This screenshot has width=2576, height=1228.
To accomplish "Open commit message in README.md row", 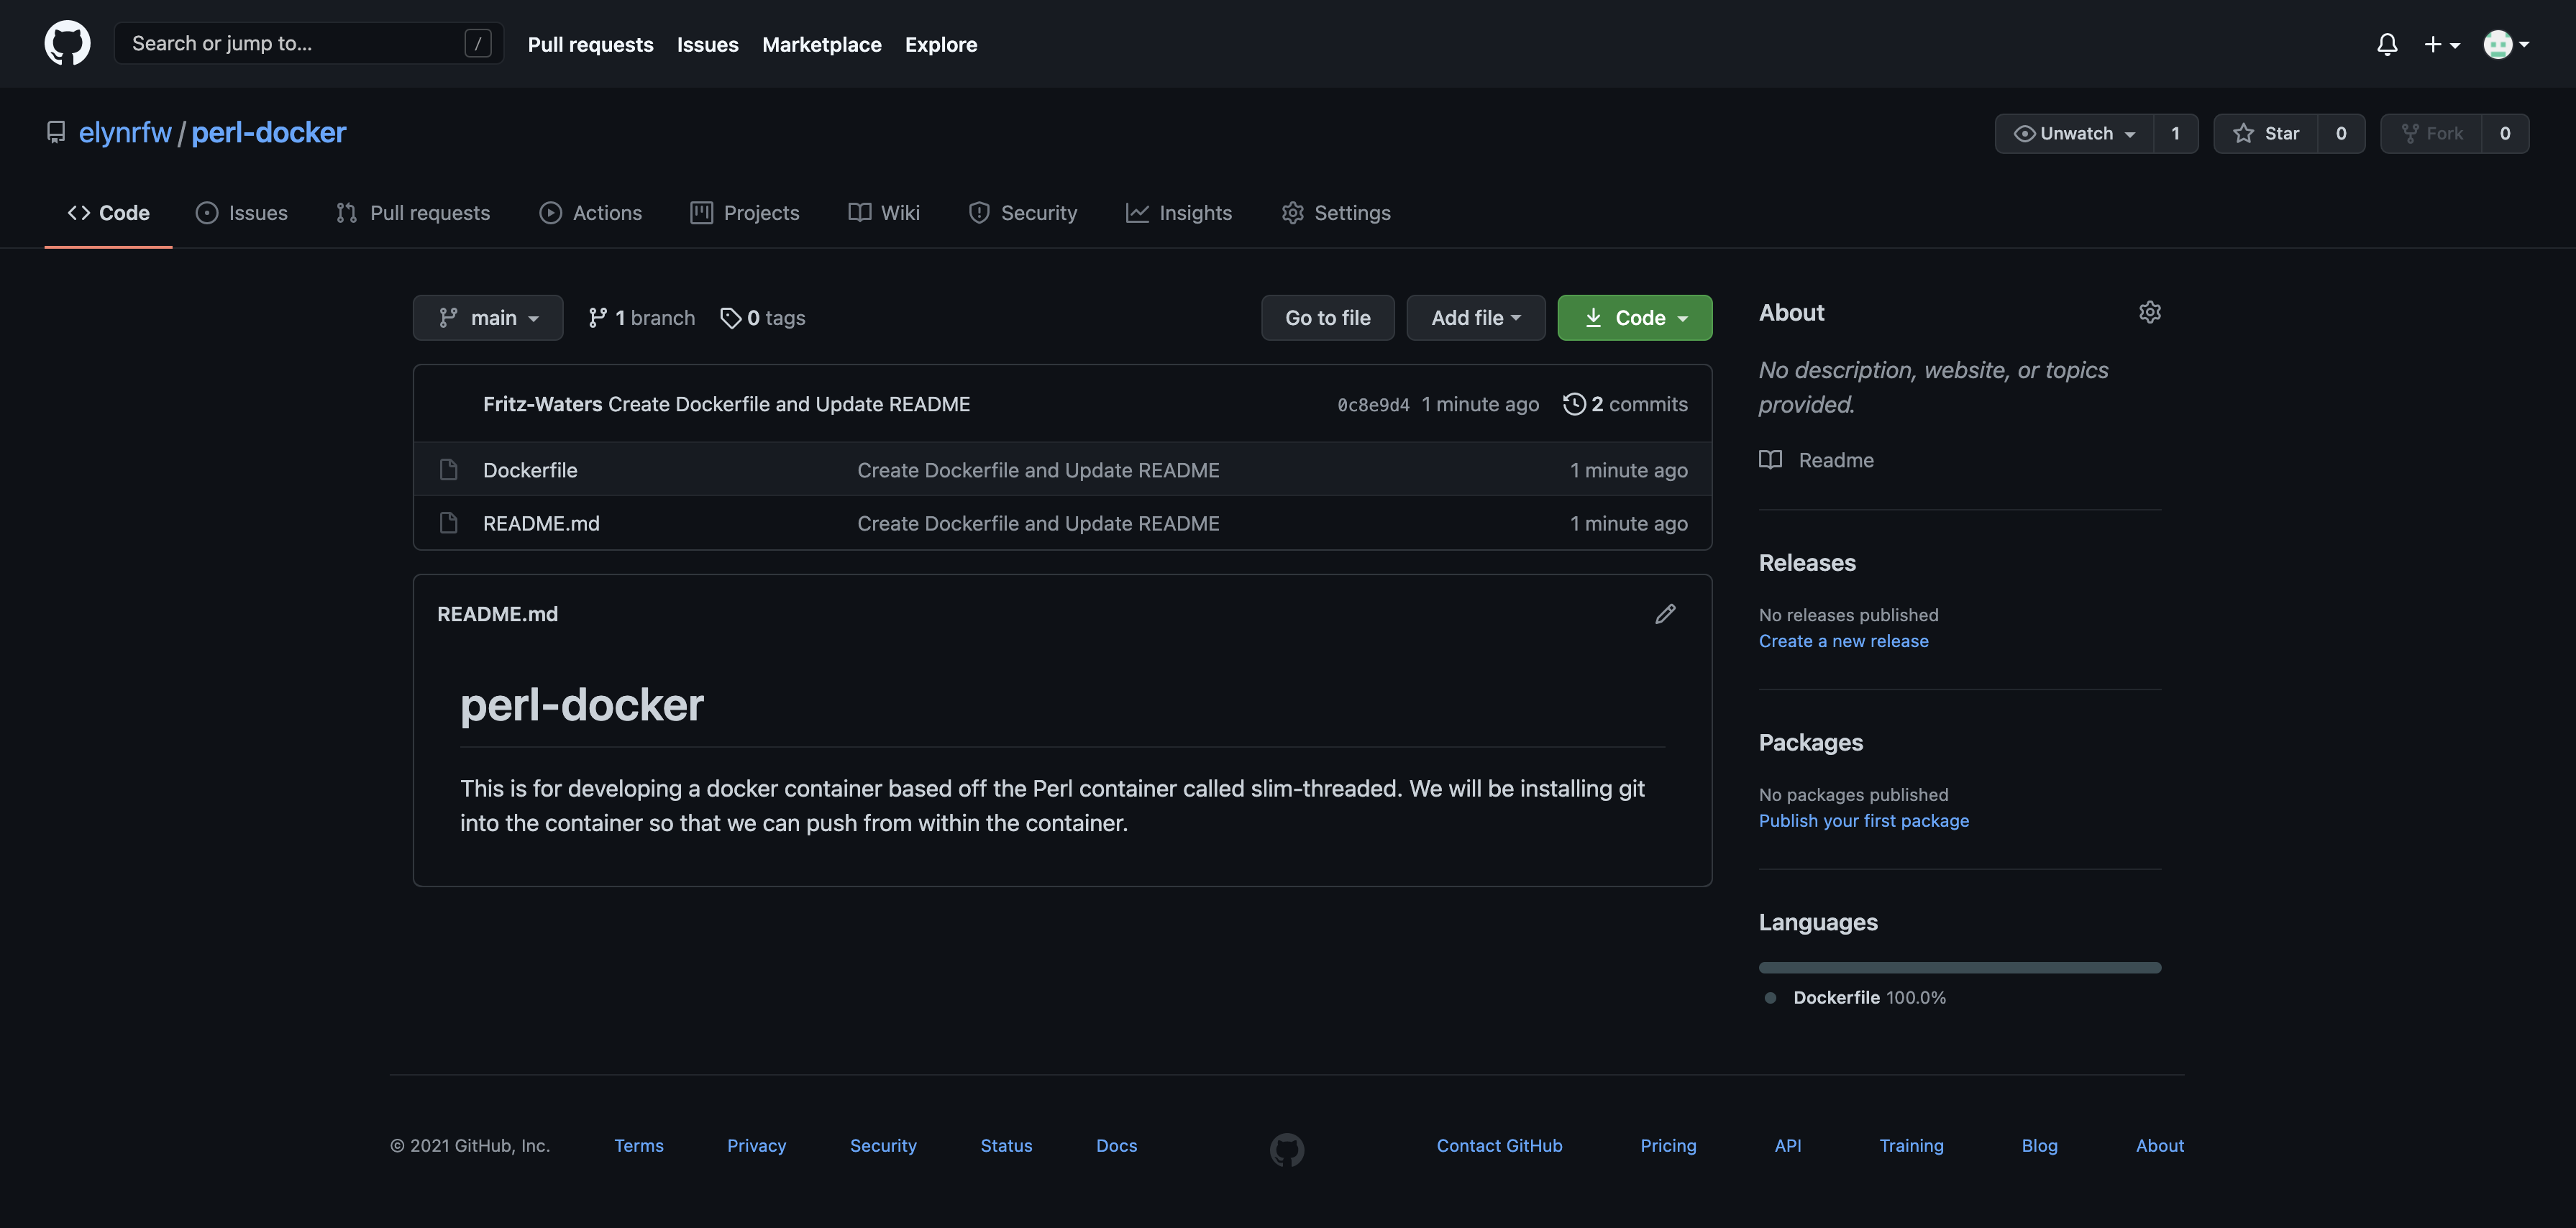I will point(1038,524).
